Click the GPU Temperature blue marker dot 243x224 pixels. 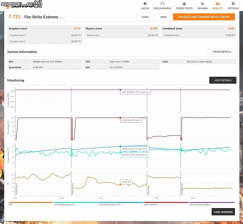120,147
